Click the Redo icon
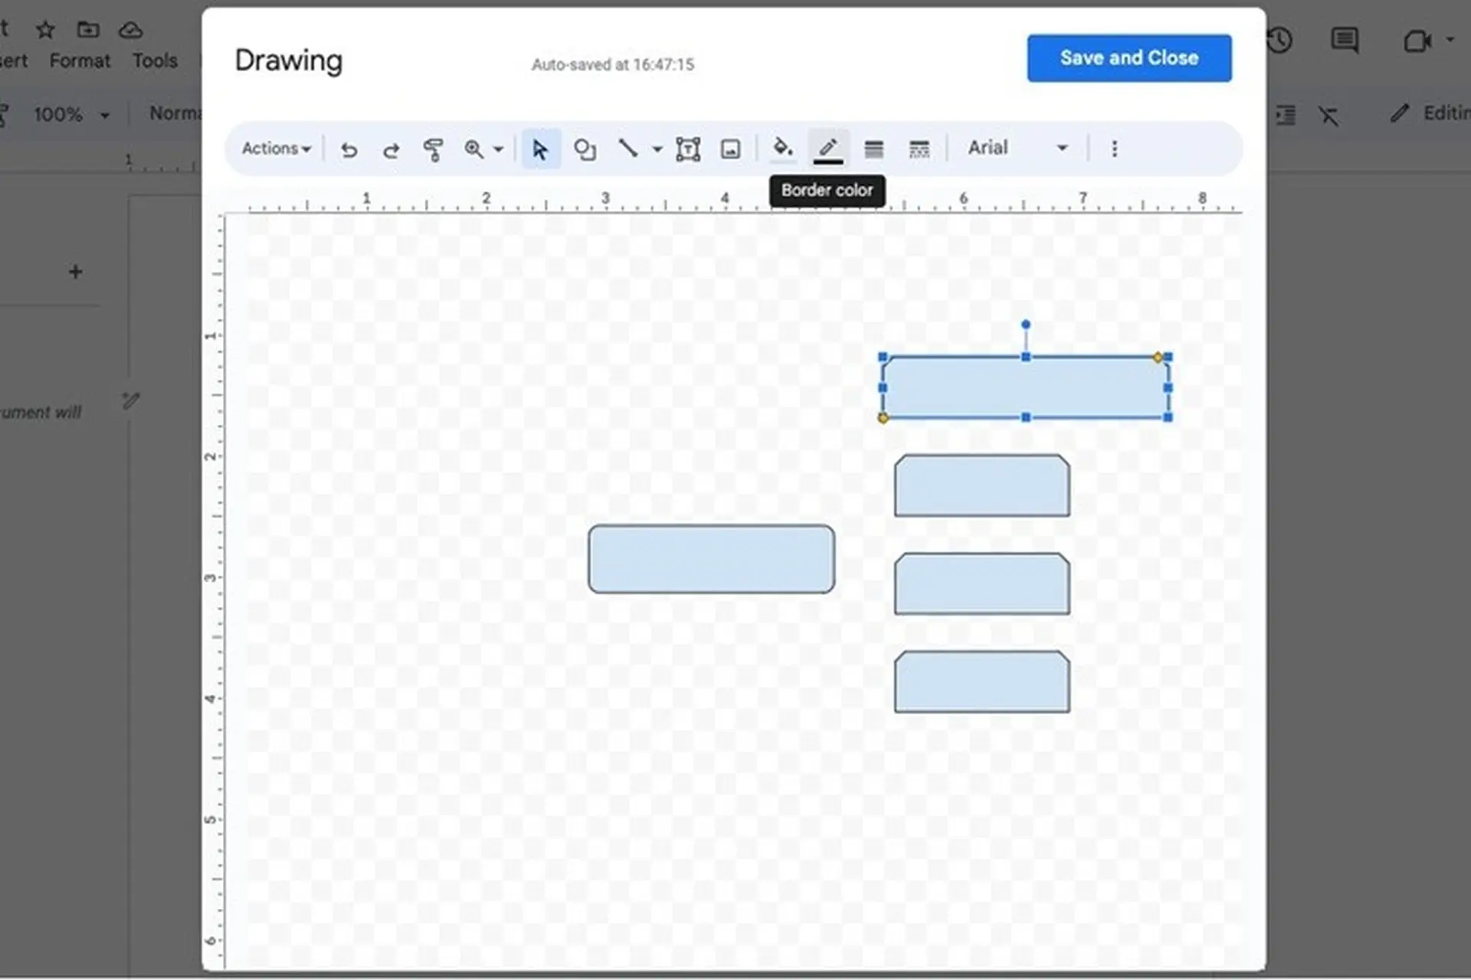This screenshot has width=1471, height=980. click(x=391, y=149)
